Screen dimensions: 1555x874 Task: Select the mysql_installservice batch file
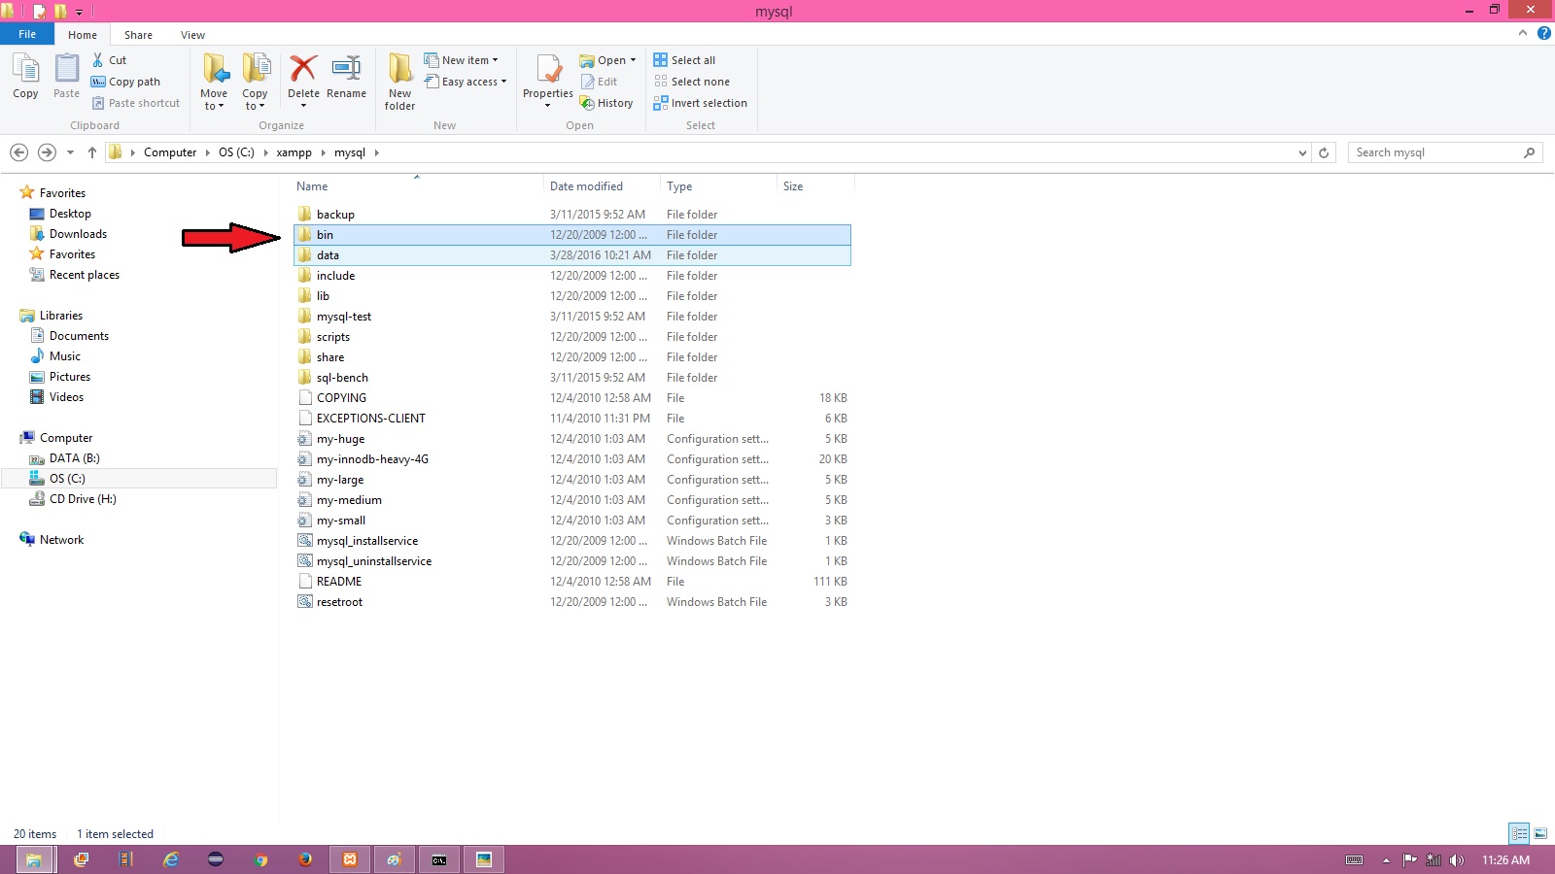[x=572, y=541]
